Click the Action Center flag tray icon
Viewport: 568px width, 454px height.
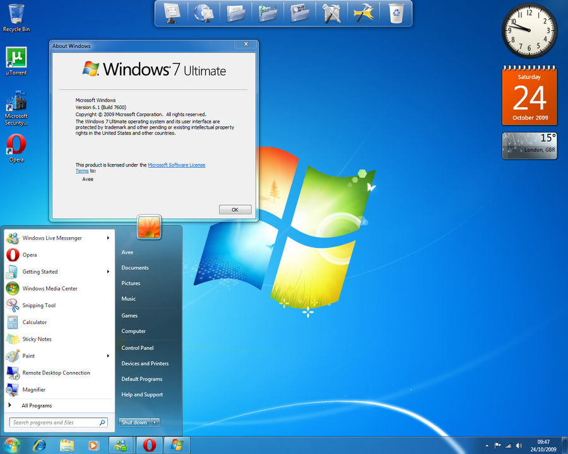[498, 445]
